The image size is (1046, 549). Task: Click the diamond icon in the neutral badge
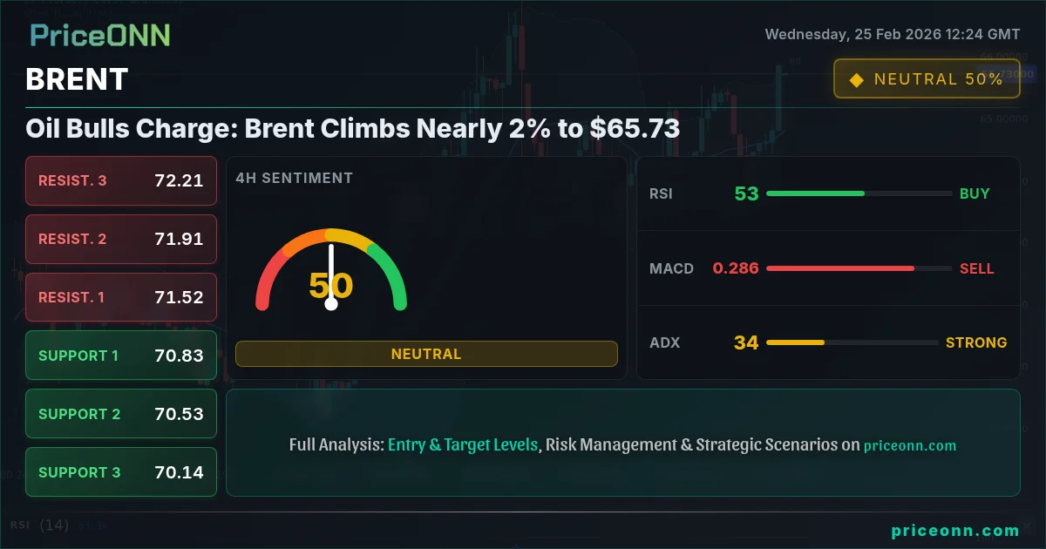pos(856,79)
